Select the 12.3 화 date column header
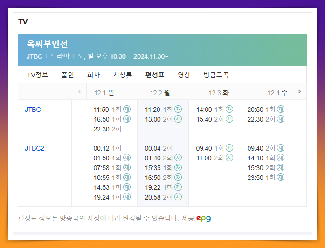 coord(219,93)
